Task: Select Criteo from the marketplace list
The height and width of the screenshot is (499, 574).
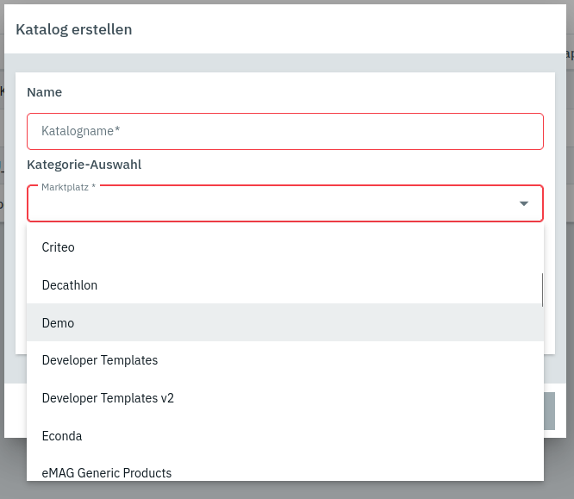Action: 59,247
